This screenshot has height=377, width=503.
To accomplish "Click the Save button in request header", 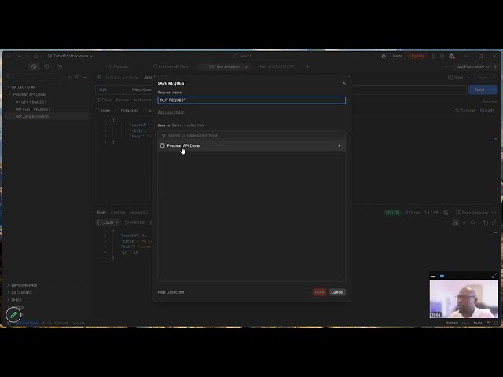I will pos(456,78).
